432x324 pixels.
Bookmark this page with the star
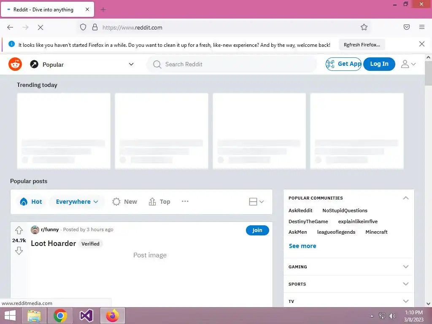click(x=364, y=27)
